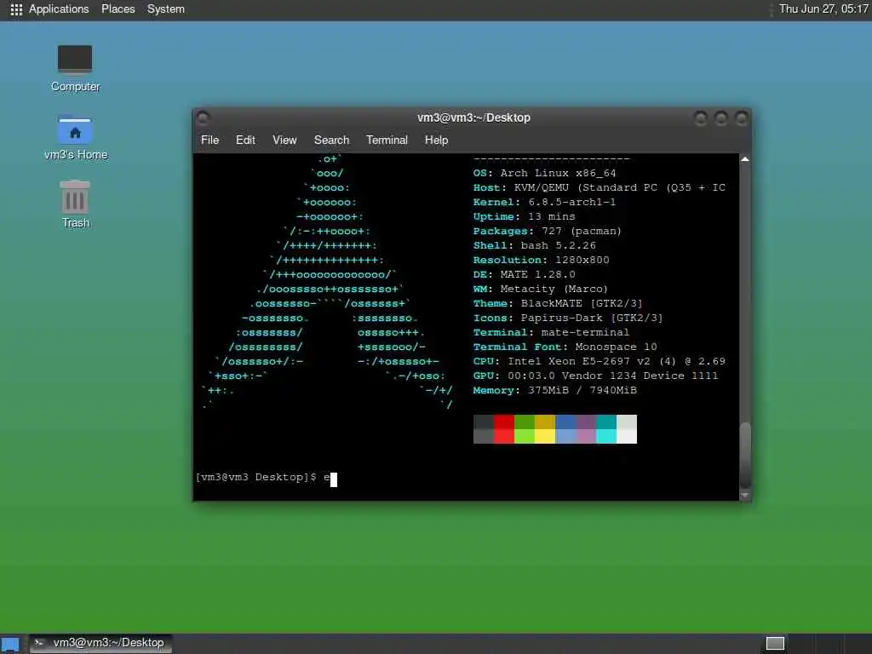The width and height of the screenshot is (872, 654).
Task: Open the Terminal menu in menubar
Action: click(387, 141)
